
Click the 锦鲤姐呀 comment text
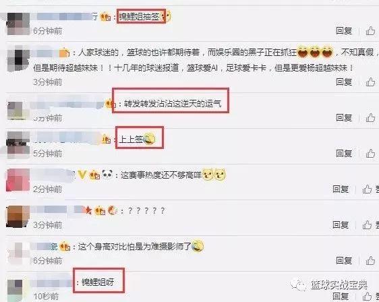click(x=98, y=282)
